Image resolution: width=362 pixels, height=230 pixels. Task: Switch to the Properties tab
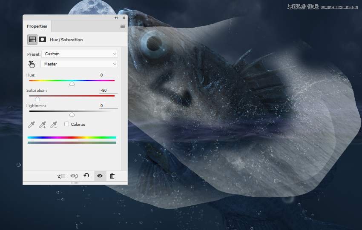click(37, 26)
